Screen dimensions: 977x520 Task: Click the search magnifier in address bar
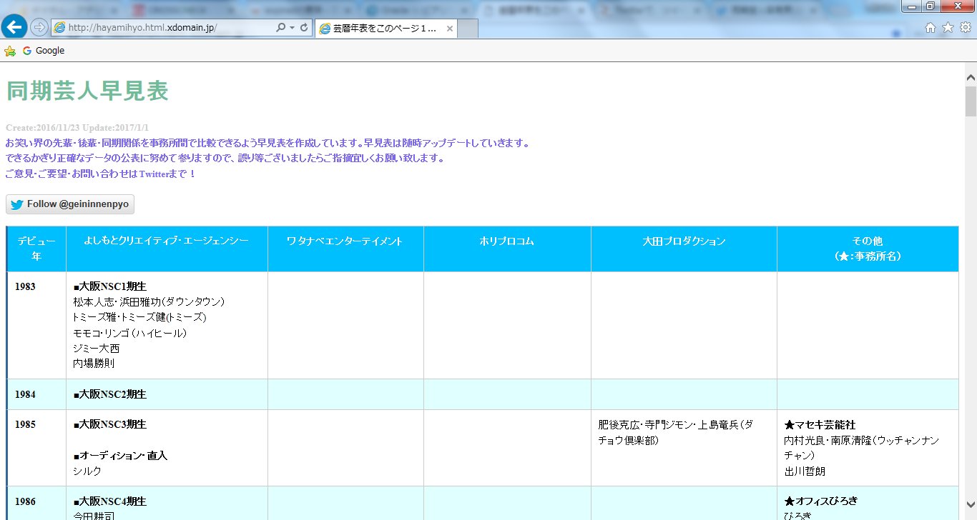[x=281, y=28]
